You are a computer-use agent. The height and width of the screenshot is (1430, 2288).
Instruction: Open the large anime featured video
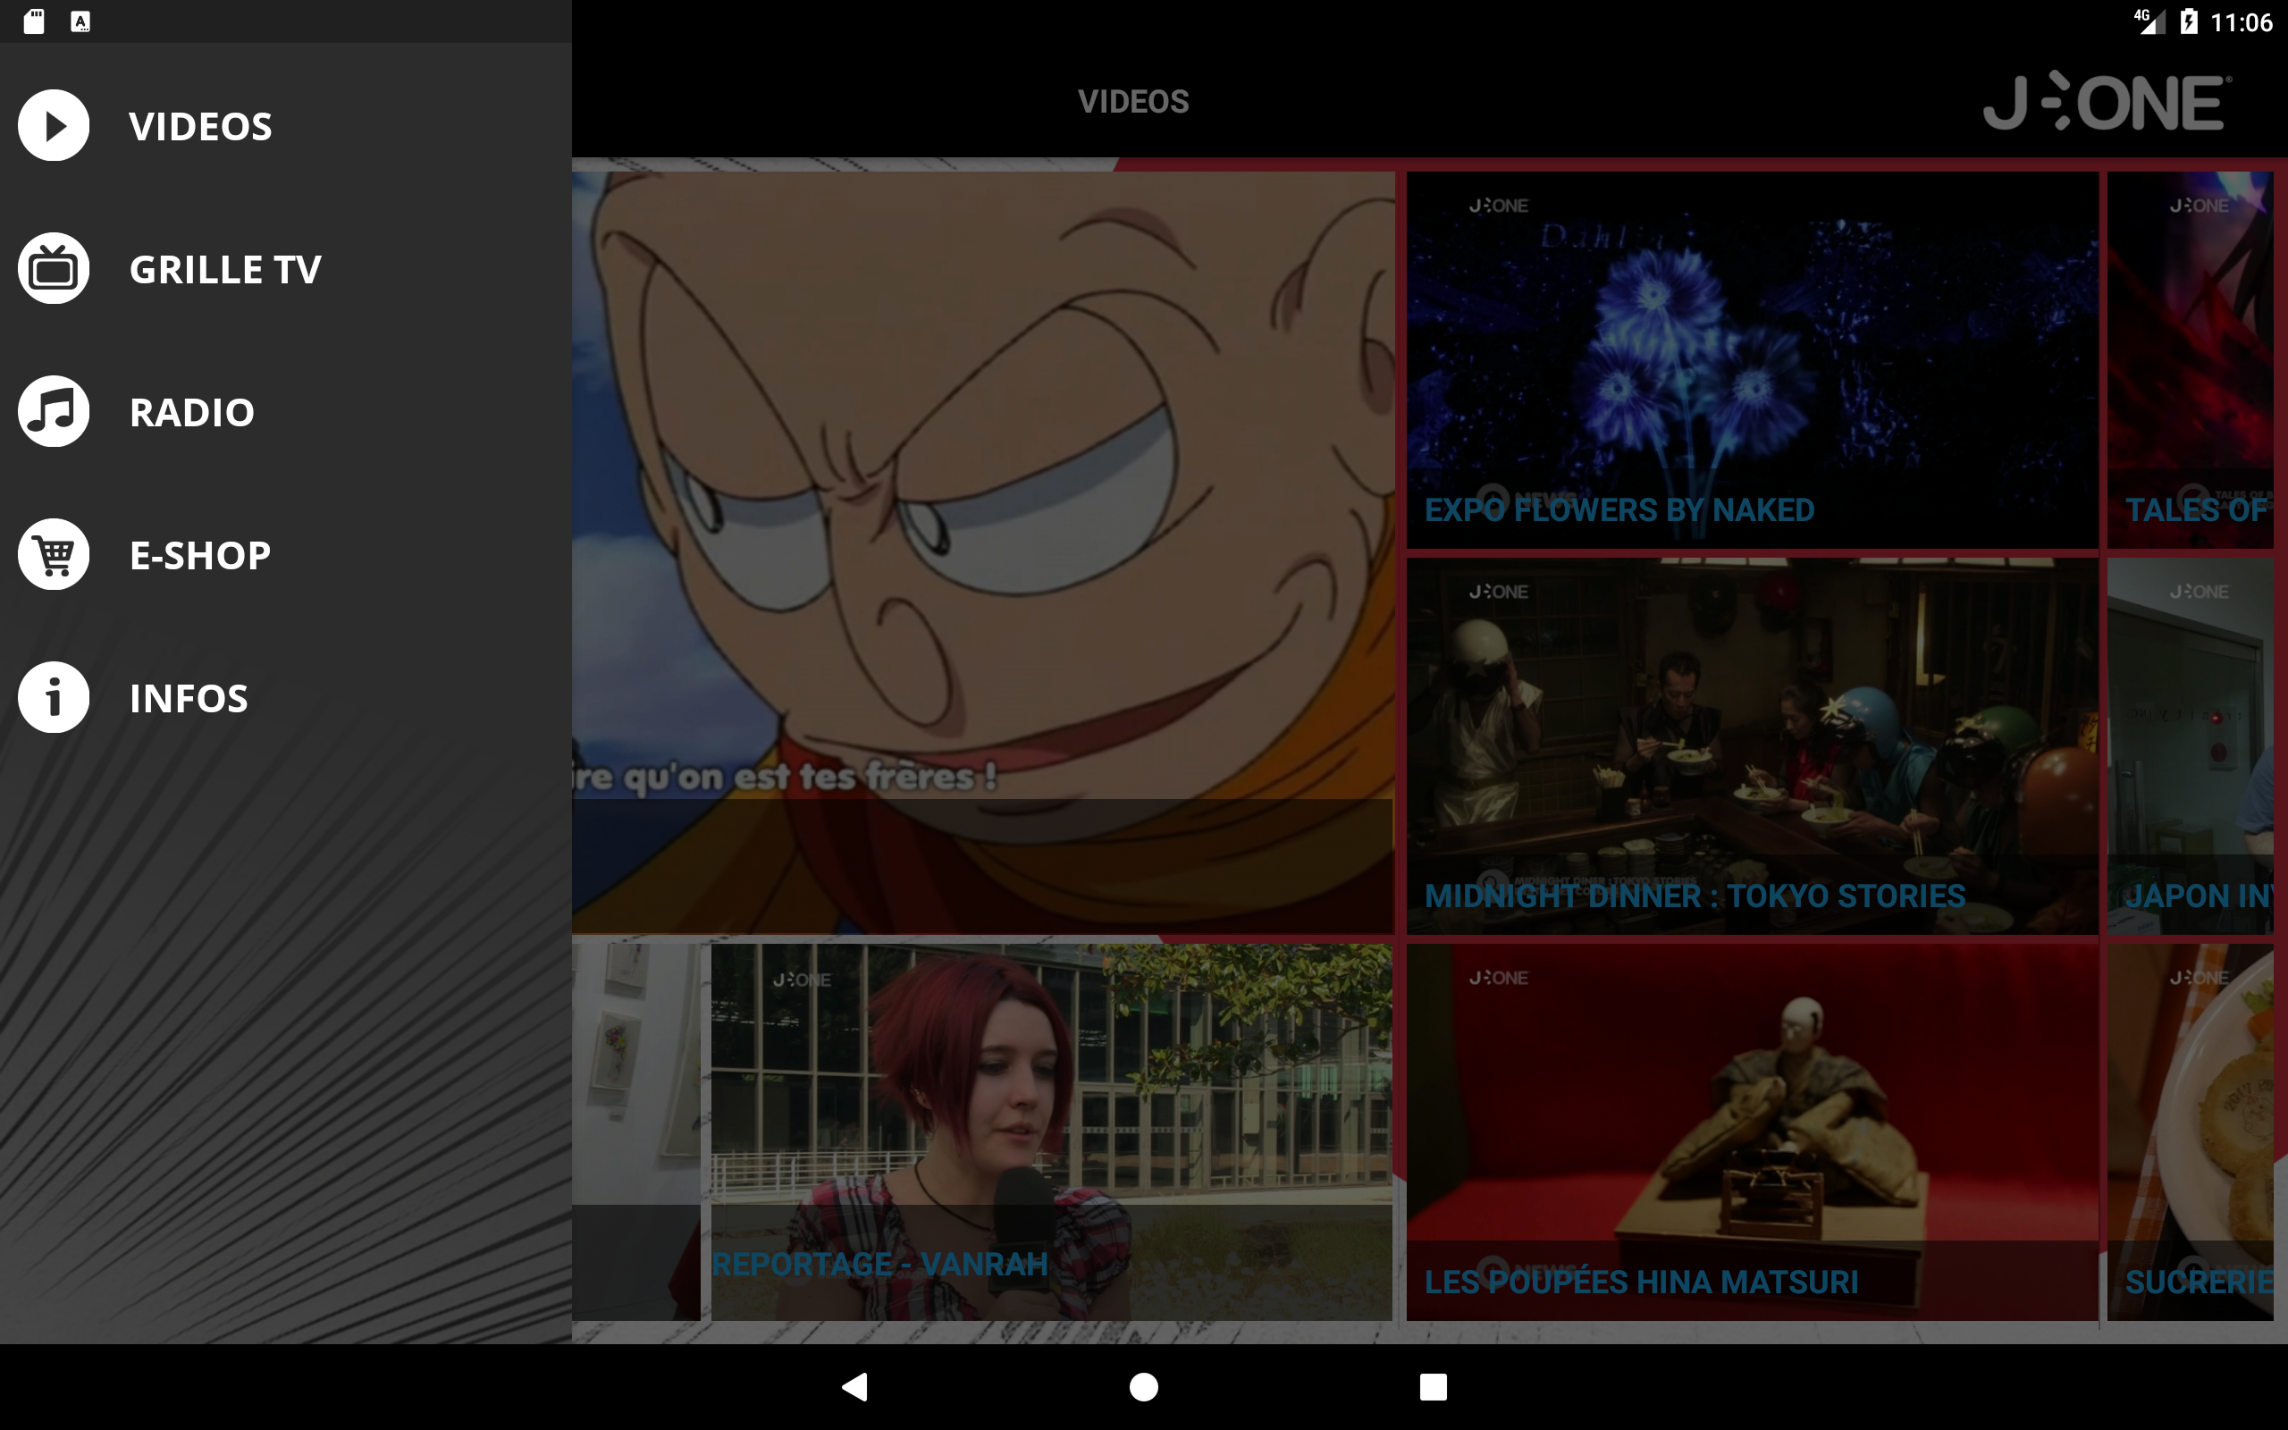tap(982, 552)
